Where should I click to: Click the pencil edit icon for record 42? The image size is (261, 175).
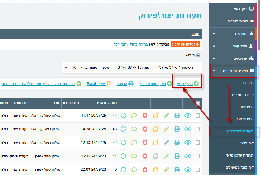pos(167,143)
